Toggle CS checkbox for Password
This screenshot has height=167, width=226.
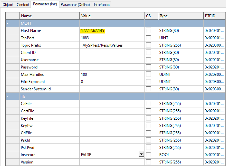pos(148,67)
